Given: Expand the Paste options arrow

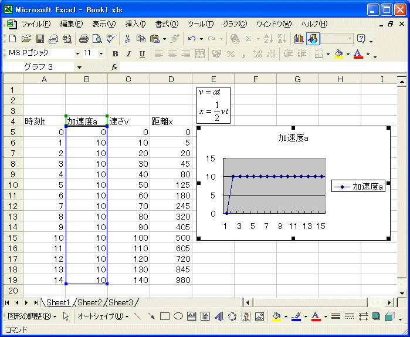Looking at the screenshot, I should [x=164, y=39].
